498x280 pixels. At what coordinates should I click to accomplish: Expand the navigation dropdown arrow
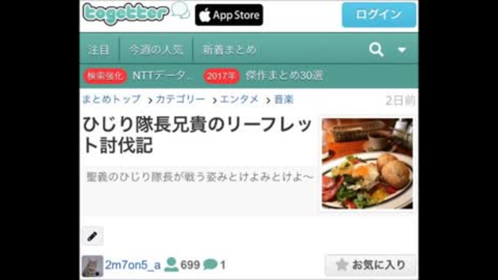pyautogui.click(x=402, y=50)
